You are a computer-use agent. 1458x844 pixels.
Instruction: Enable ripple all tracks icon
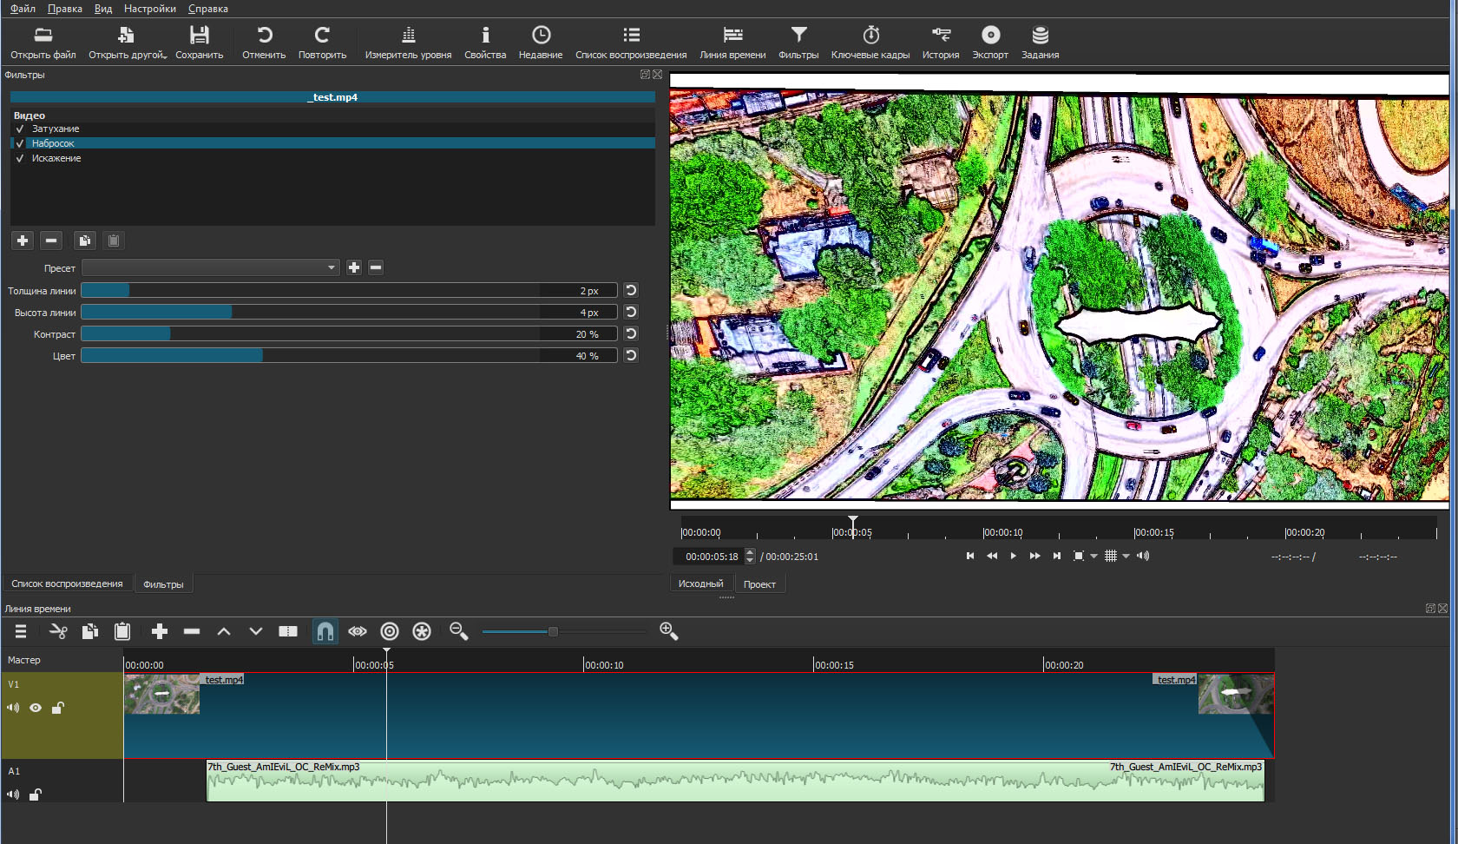(422, 631)
